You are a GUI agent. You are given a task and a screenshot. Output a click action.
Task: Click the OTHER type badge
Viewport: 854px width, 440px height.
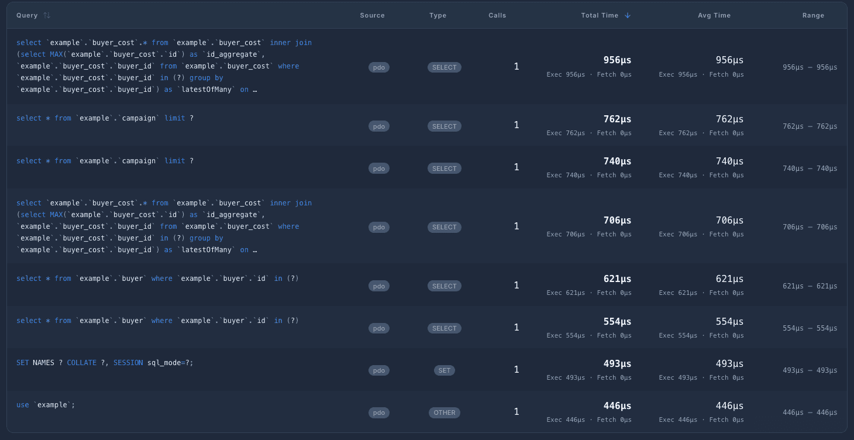(445, 412)
